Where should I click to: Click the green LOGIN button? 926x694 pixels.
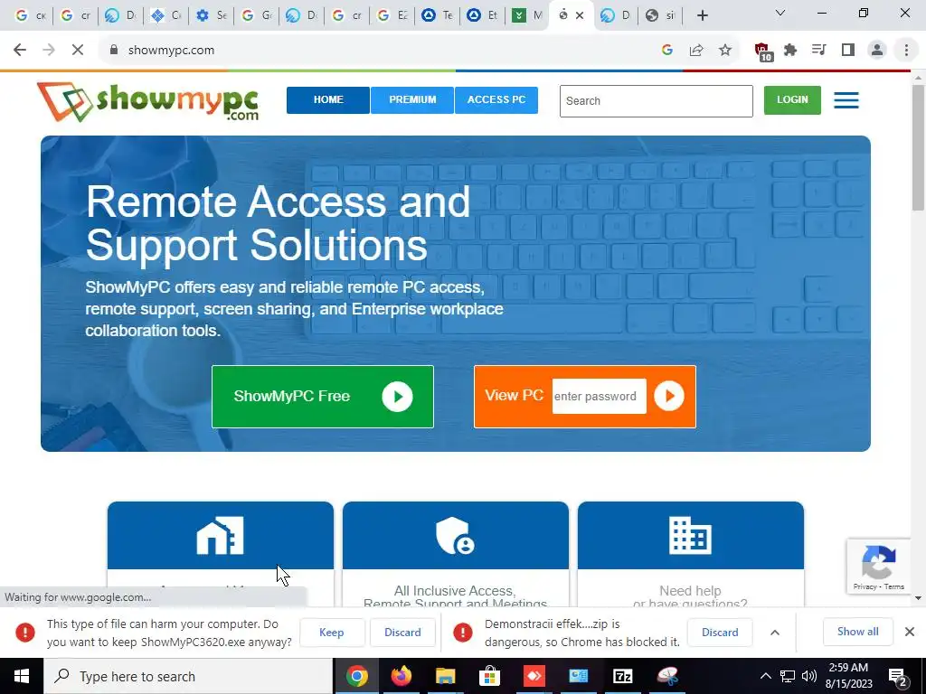(792, 99)
